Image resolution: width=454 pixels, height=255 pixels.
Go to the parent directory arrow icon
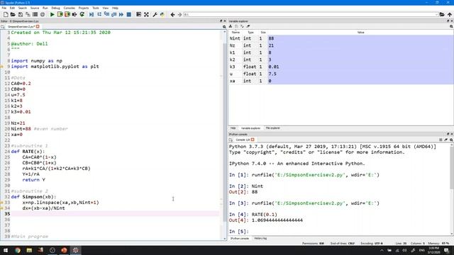coord(449,14)
